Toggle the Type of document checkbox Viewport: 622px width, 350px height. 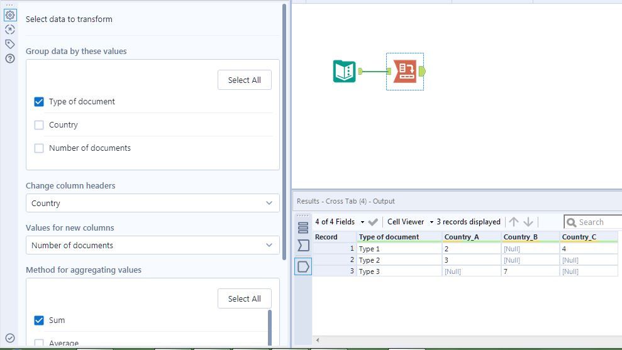[39, 102]
